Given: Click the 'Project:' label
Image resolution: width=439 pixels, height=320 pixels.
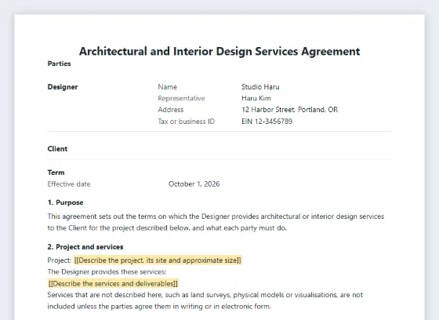Looking at the screenshot, I should pos(60,260).
